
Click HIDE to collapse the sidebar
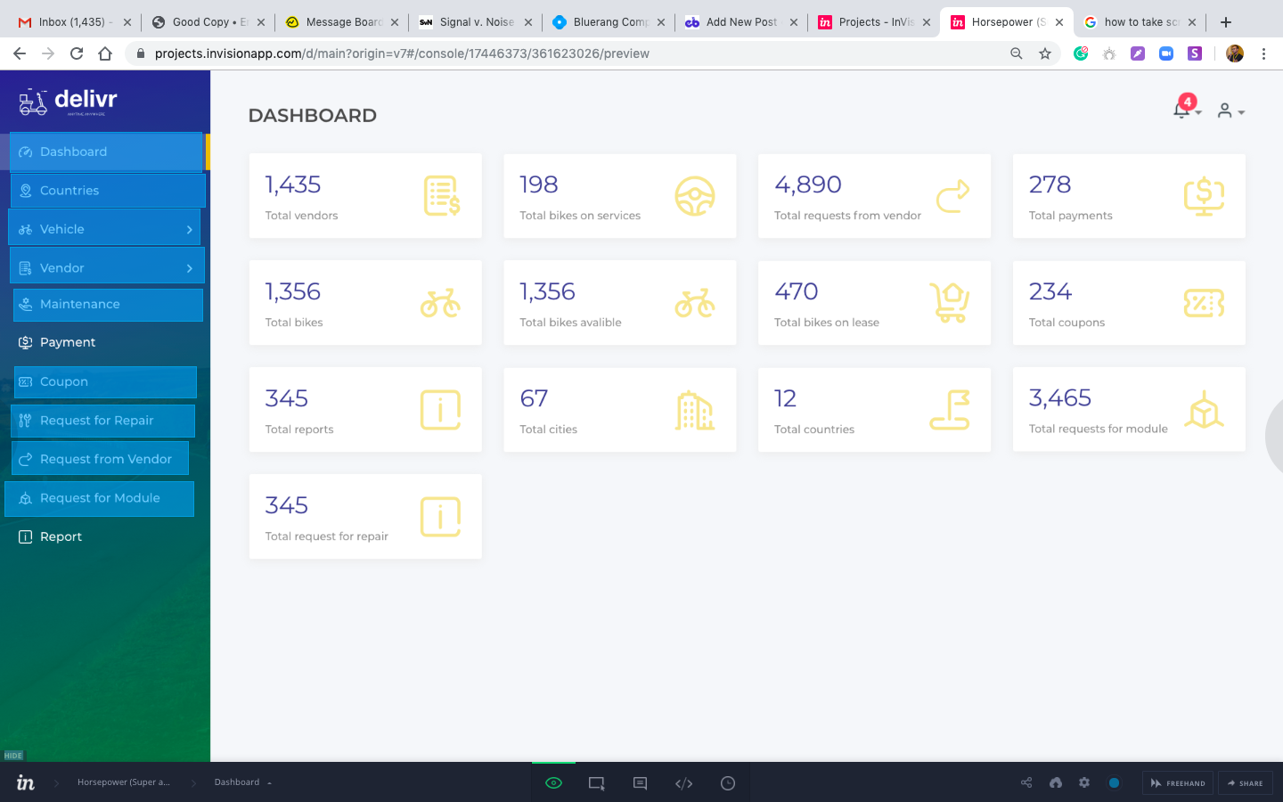coord(14,755)
